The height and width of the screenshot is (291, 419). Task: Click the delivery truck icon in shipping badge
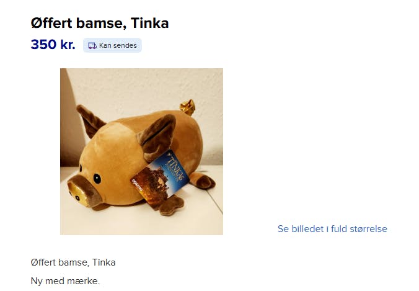coord(92,46)
